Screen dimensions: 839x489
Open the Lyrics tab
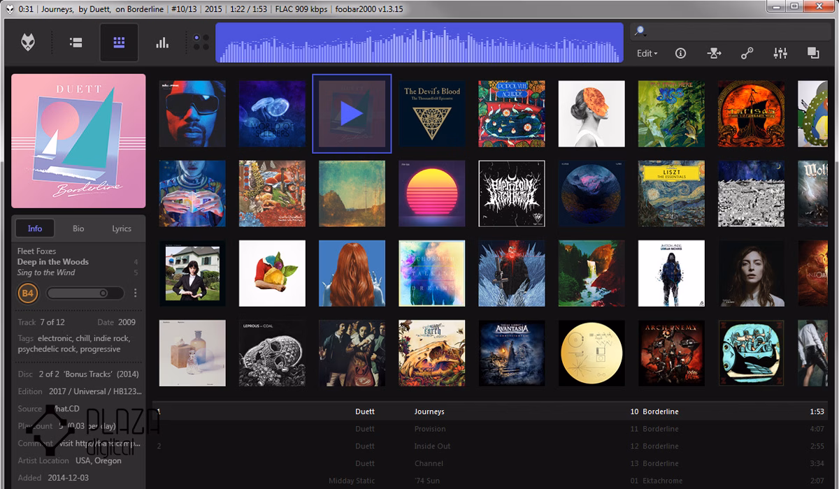[x=122, y=228]
